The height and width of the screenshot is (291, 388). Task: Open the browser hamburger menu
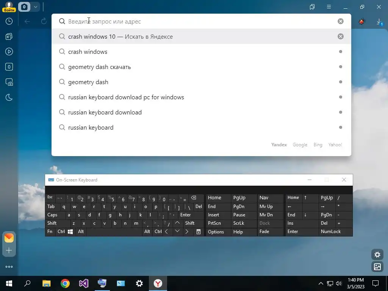[x=329, y=7]
